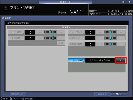
Task: Click the 標準復帰 button
Action: 102,94
